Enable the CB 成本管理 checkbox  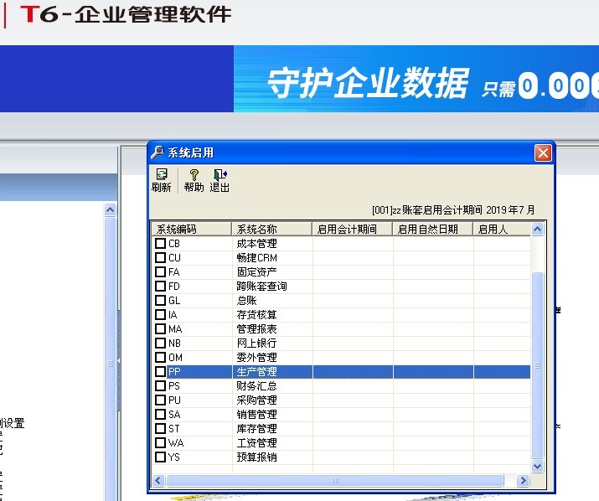coord(161,244)
